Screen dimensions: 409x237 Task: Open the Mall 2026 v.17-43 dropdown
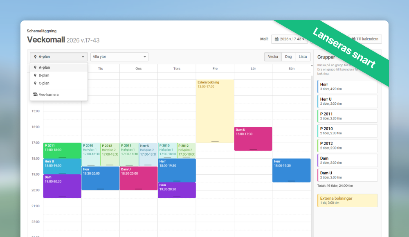click(x=289, y=39)
